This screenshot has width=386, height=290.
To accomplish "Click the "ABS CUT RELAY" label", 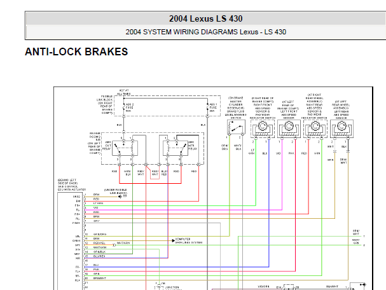I will (108, 146).
